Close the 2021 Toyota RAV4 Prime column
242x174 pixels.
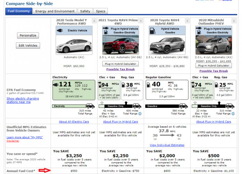[x=140, y=21]
